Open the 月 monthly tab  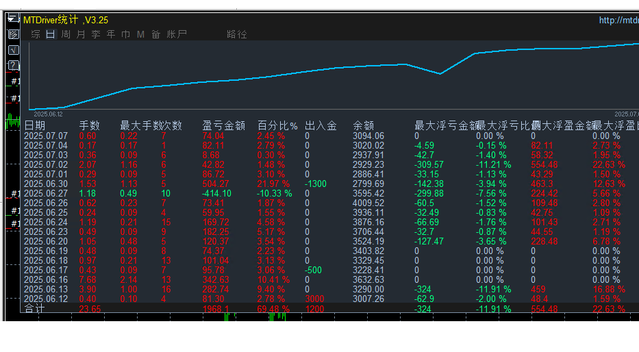pyautogui.click(x=81, y=34)
